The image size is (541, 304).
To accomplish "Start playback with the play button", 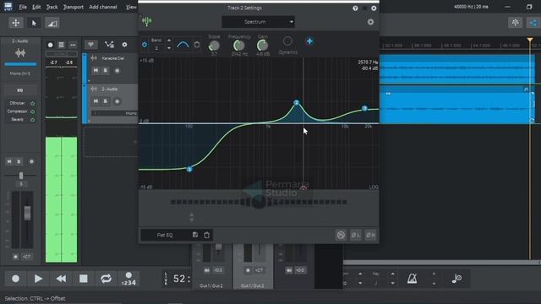I will point(38,279).
